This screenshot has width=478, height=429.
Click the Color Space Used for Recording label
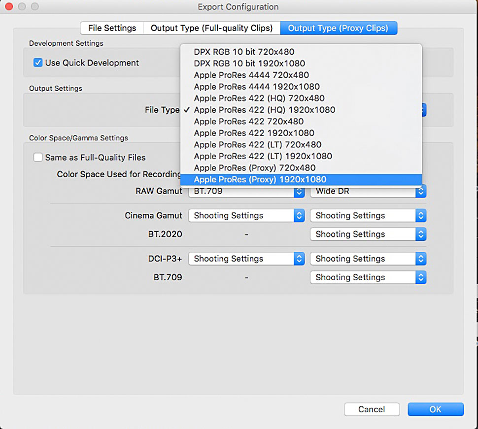click(119, 174)
